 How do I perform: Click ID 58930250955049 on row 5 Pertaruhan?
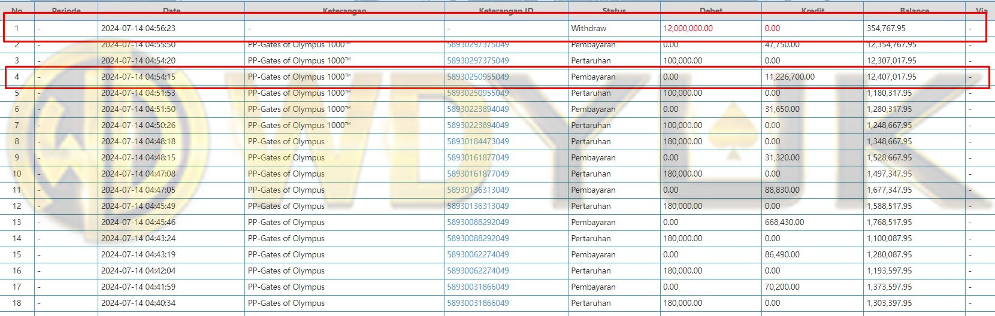pyautogui.click(x=477, y=93)
